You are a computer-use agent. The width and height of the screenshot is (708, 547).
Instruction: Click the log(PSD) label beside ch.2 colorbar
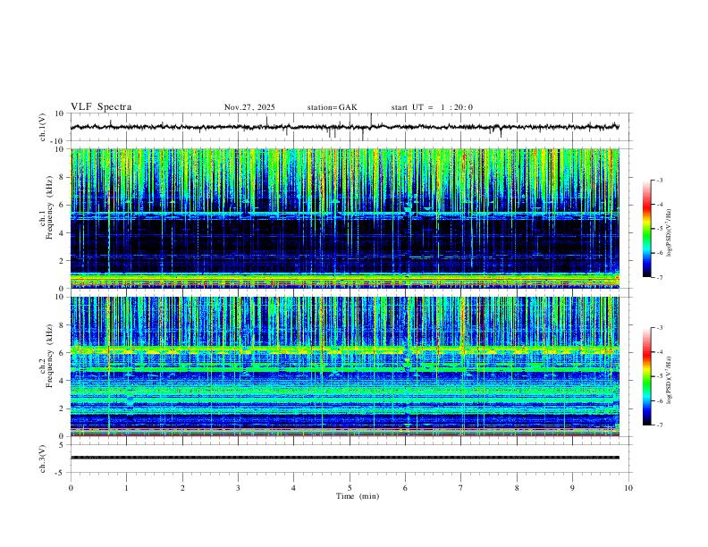point(670,380)
